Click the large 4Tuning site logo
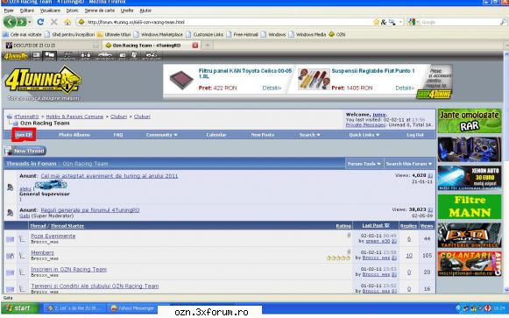 (43, 80)
